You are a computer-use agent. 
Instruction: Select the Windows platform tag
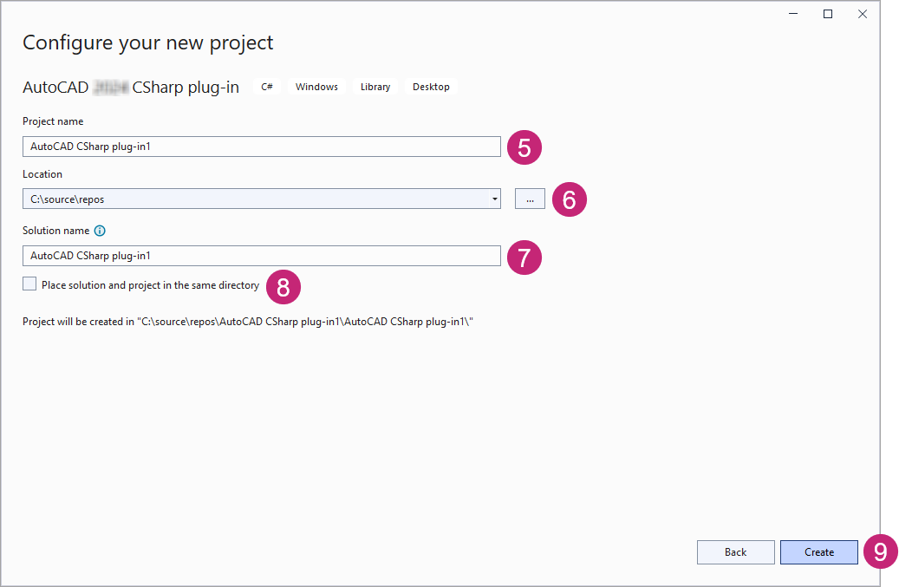click(316, 87)
